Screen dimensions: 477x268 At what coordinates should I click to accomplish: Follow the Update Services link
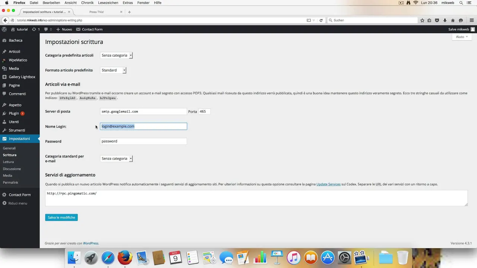tap(328, 184)
